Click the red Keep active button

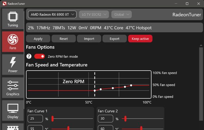140,39
